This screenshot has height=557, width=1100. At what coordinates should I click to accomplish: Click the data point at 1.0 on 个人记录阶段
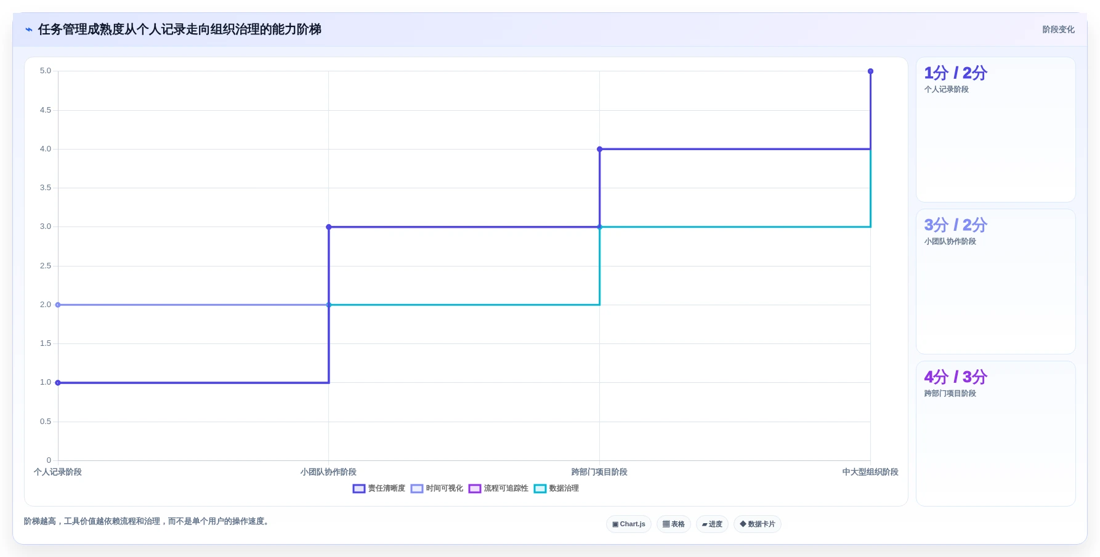pos(58,383)
